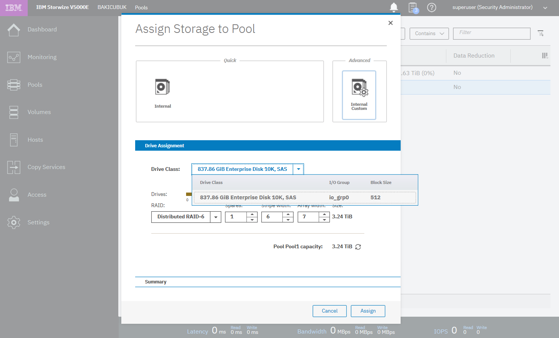Click the Cancel button

(329, 311)
